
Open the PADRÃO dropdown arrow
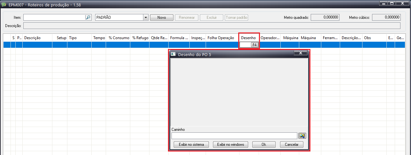tap(146, 18)
